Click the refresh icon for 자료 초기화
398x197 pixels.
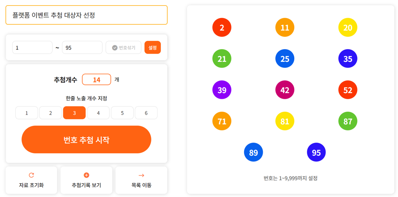31,175
